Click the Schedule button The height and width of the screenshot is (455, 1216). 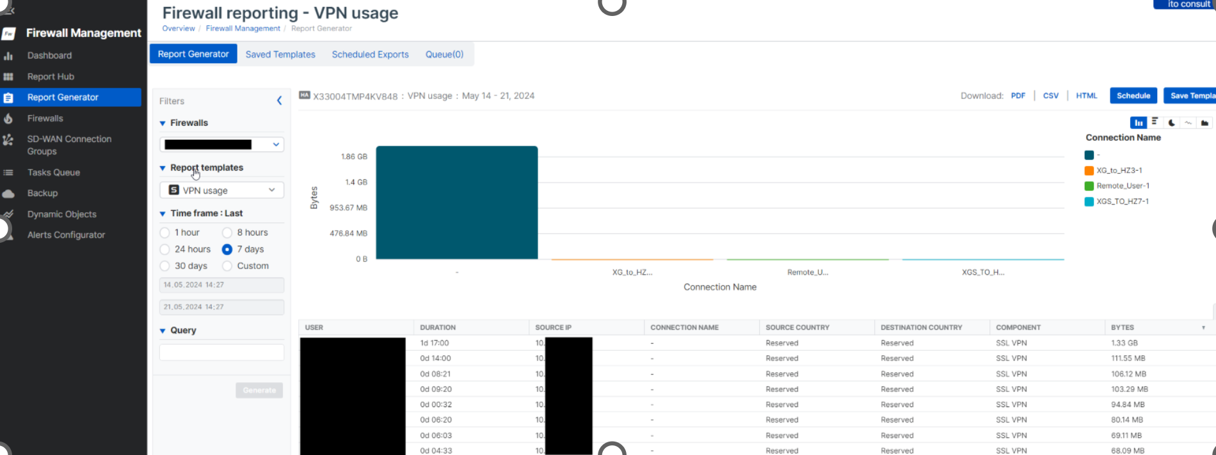1133,96
